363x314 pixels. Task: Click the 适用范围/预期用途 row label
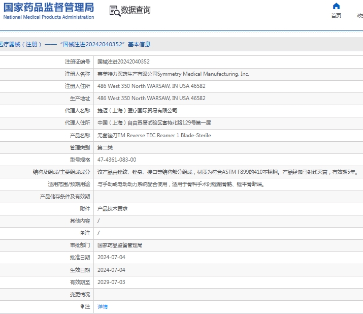tap(69, 184)
